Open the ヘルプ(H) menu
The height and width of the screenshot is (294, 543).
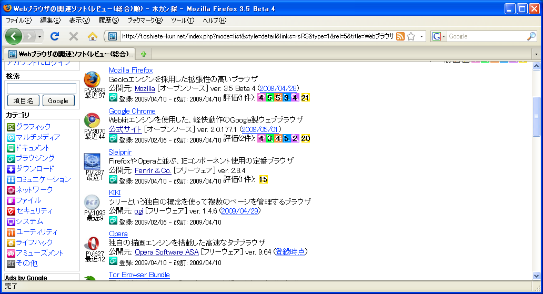click(214, 21)
